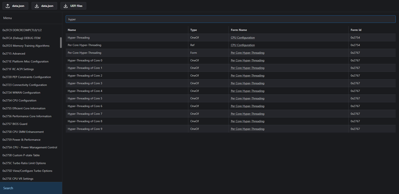
Task: Open 0x2756 Performance Core Information
Action: pyautogui.click(x=27, y=116)
